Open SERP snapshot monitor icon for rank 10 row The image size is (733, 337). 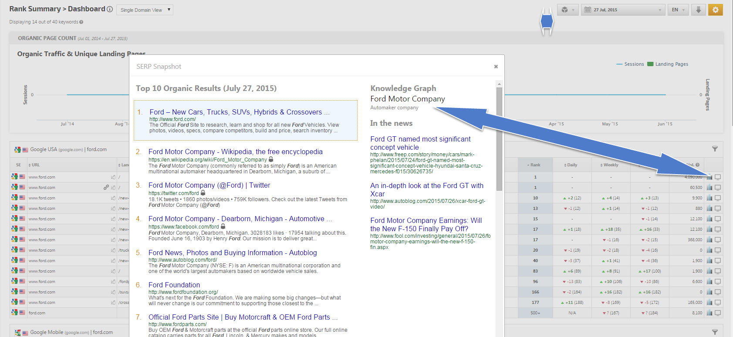click(718, 198)
